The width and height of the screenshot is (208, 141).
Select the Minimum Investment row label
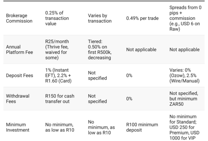click(x=18, y=127)
